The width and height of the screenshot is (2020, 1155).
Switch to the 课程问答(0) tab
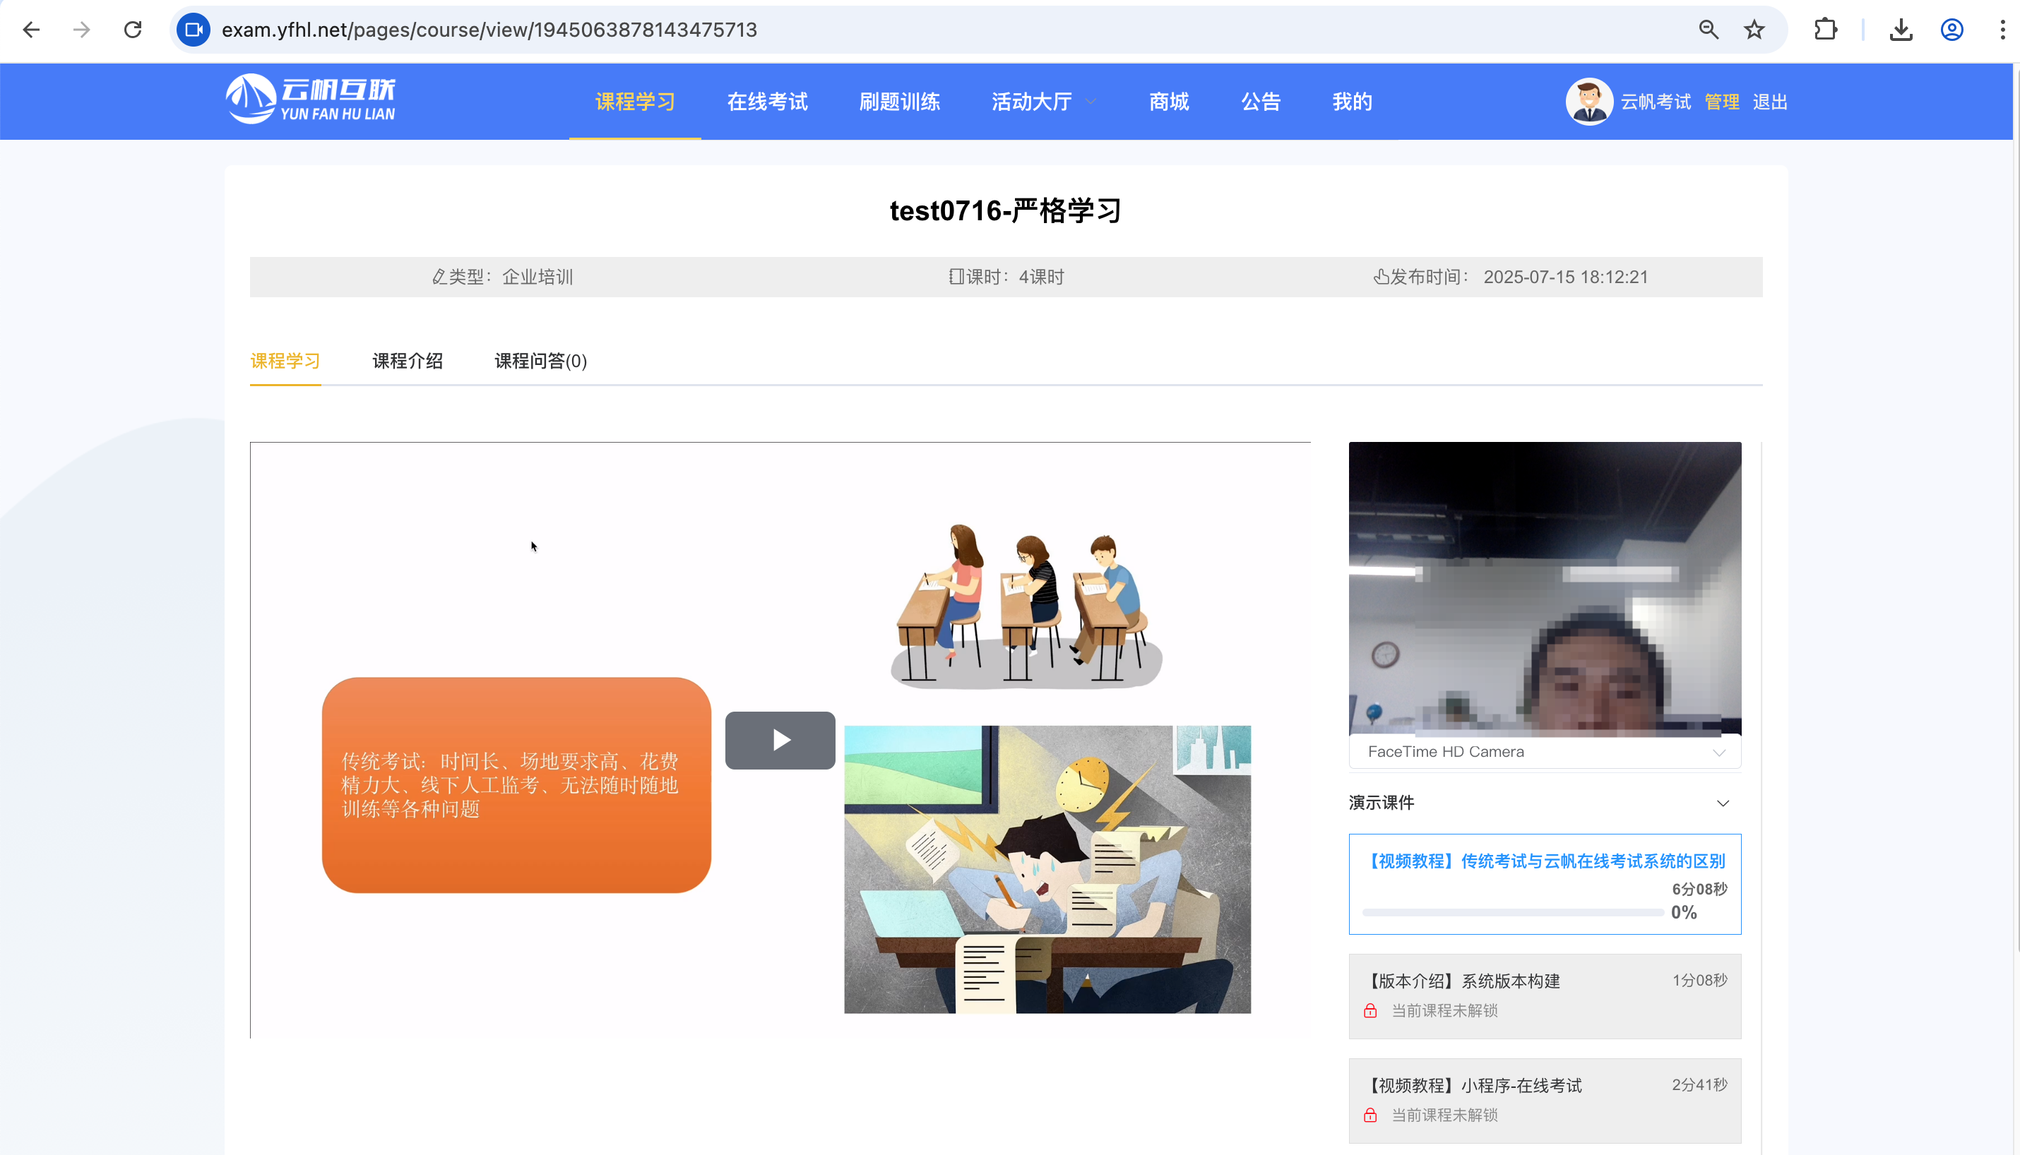(541, 361)
